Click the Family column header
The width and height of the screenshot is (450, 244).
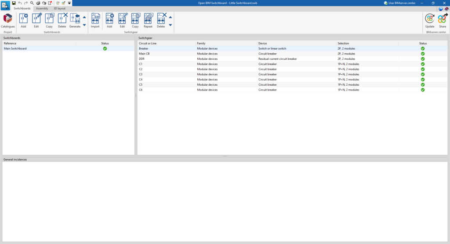226,44
